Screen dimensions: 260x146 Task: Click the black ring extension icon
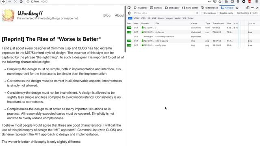click(244, 2)
